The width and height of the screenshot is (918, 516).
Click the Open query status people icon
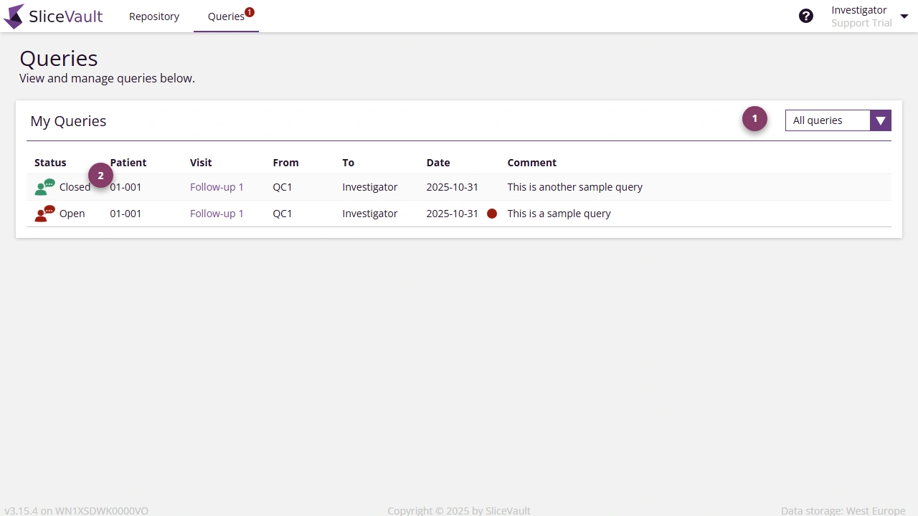click(44, 213)
